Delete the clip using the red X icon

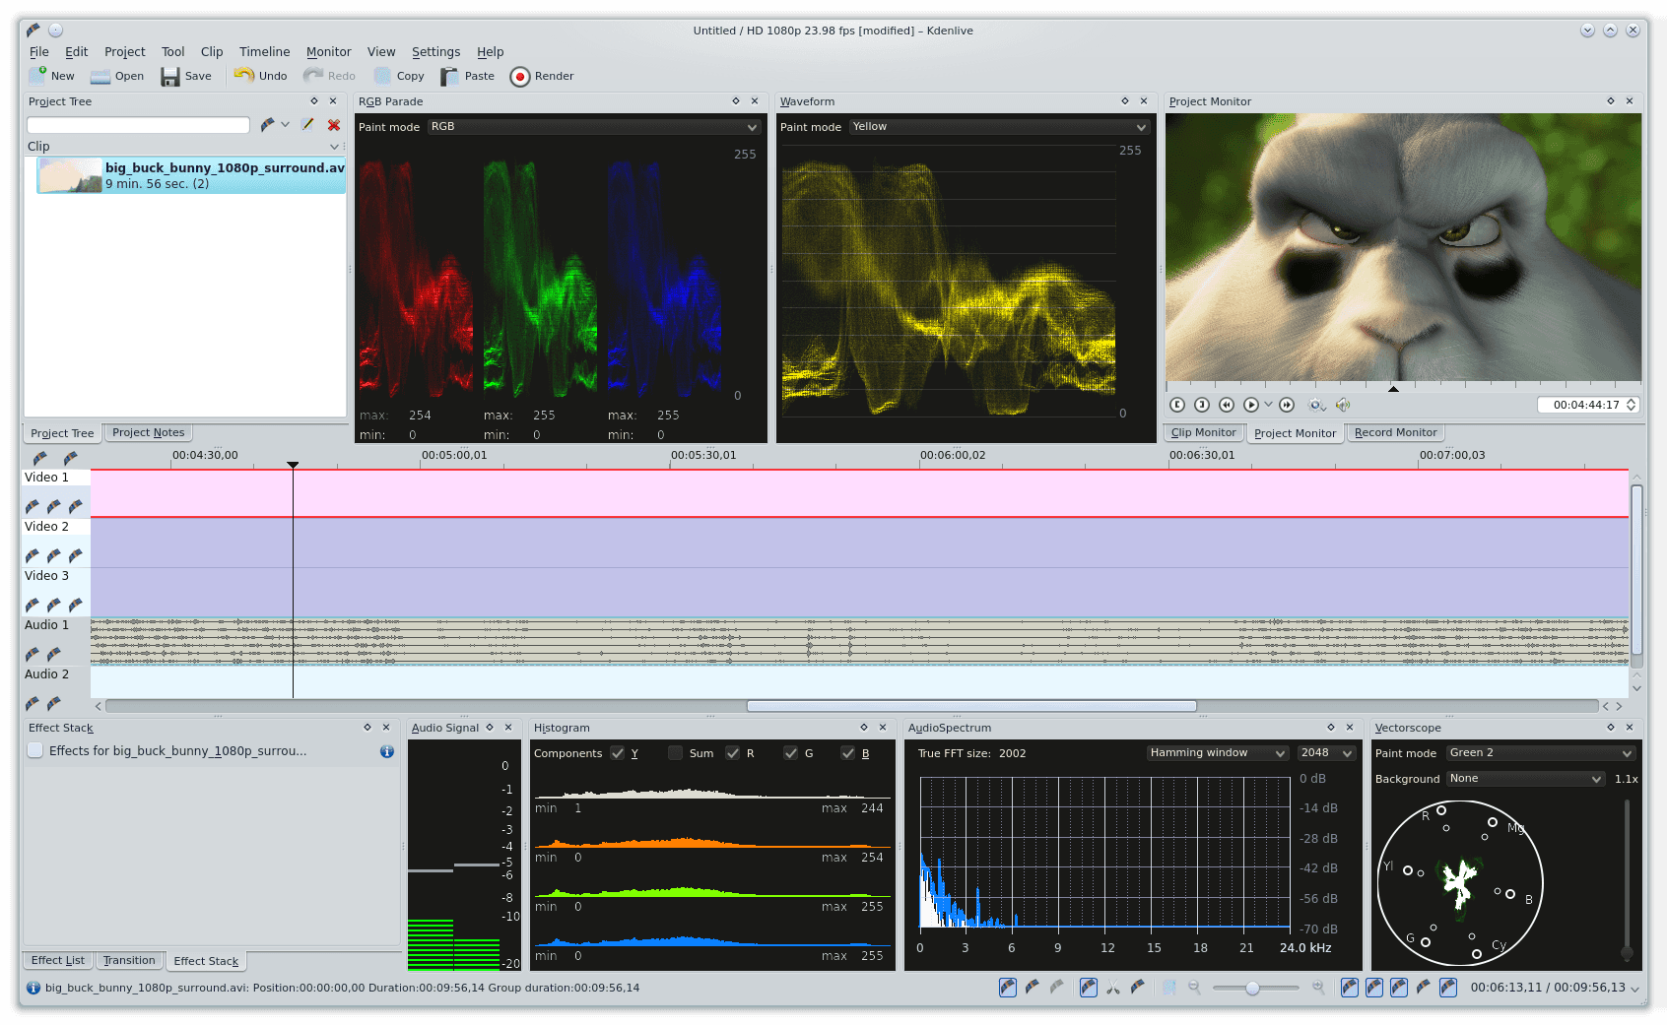click(334, 125)
